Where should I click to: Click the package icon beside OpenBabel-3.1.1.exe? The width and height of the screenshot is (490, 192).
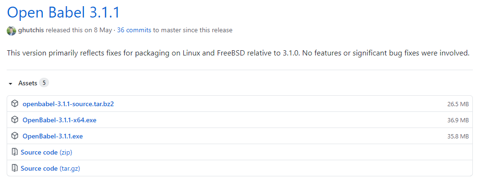point(15,136)
